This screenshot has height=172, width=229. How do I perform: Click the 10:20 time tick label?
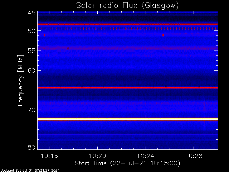tap(97, 156)
